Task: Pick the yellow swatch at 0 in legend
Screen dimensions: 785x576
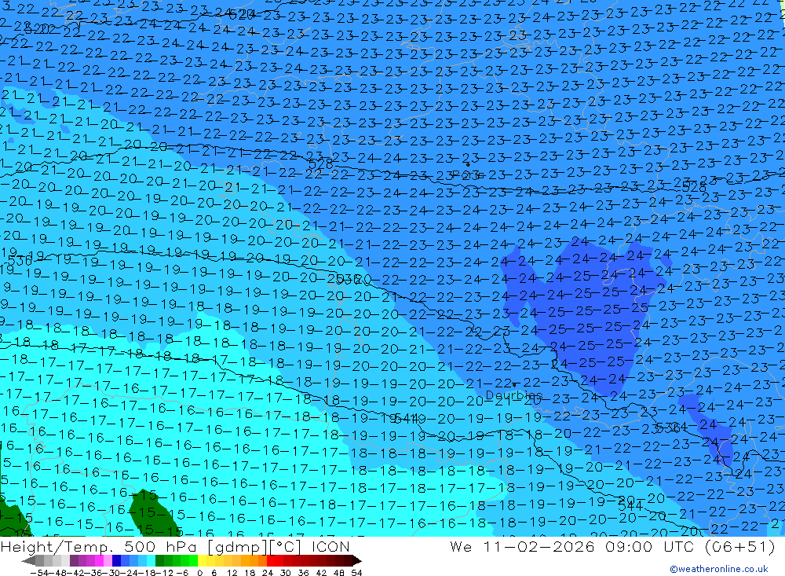Action: [203, 560]
